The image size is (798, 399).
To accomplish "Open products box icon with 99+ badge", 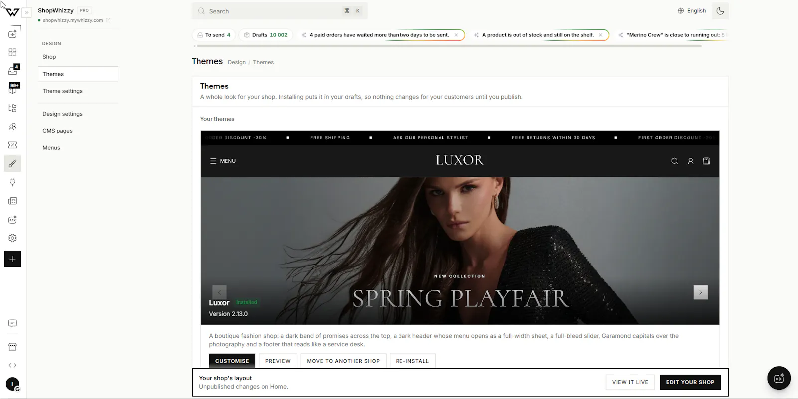I will (12, 89).
